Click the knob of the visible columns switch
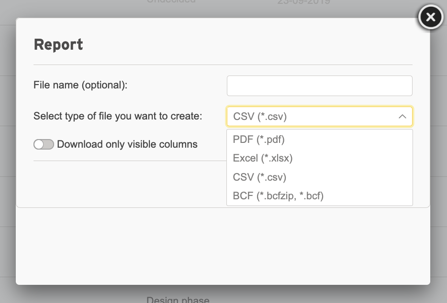447x303 pixels. 39,144
